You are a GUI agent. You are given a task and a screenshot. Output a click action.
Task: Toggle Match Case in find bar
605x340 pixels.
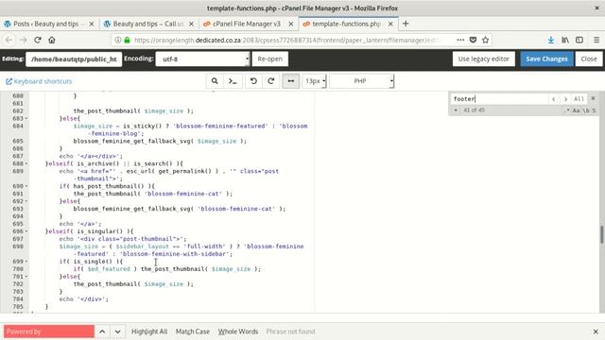(193, 331)
